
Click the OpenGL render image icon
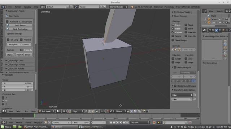pyautogui.click(x=144, y=111)
